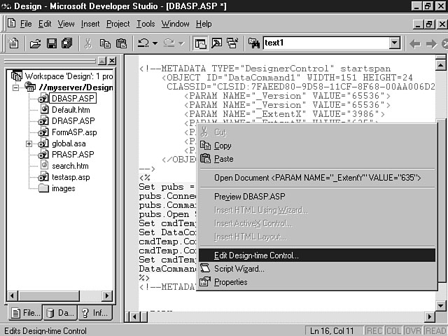The height and width of the screenshot is (336, 448).
Task: Click the Copy icon in toolbar
Action: (104, 43)
